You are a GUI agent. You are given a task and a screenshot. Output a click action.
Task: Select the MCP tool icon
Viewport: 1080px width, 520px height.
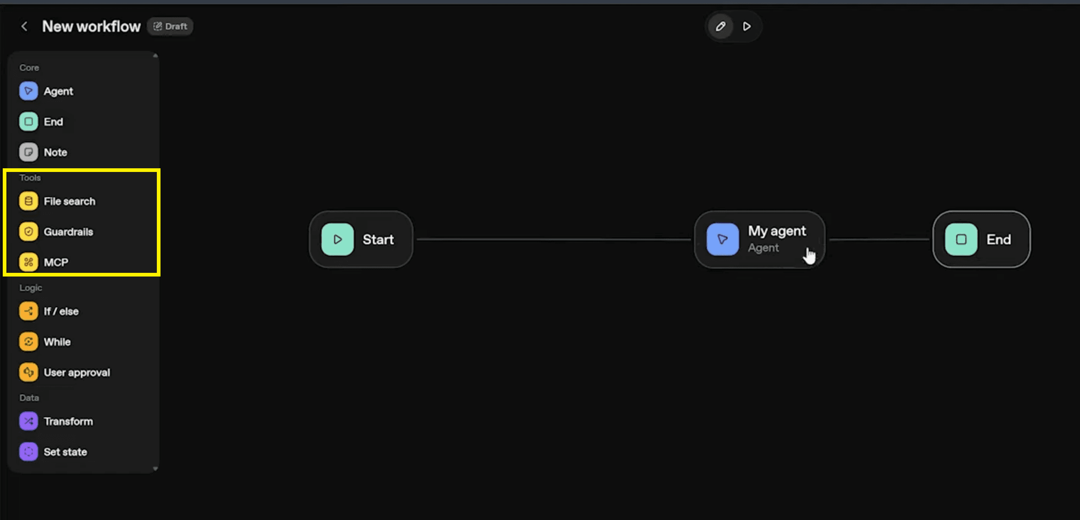pos(28,262)
